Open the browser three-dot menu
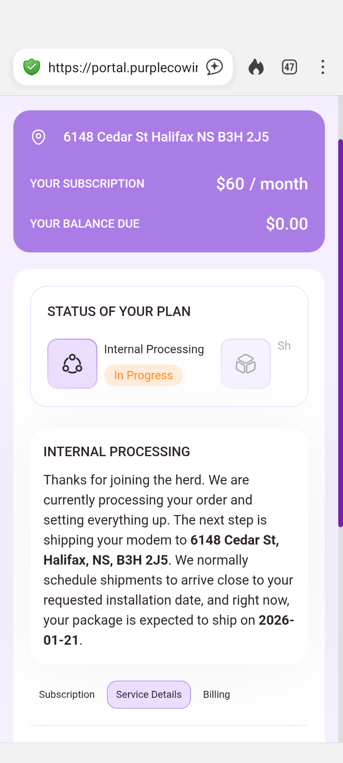Image resolution: width=343 pixels, height=763 pixels. coord(323,67)
